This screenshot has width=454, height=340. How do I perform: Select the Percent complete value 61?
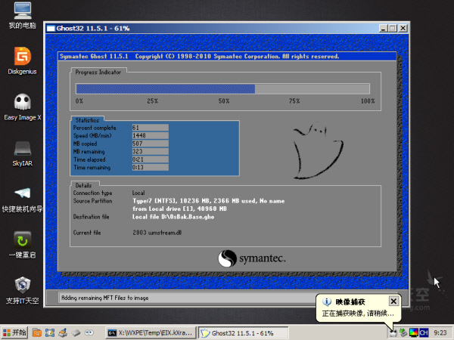(151, 128)
